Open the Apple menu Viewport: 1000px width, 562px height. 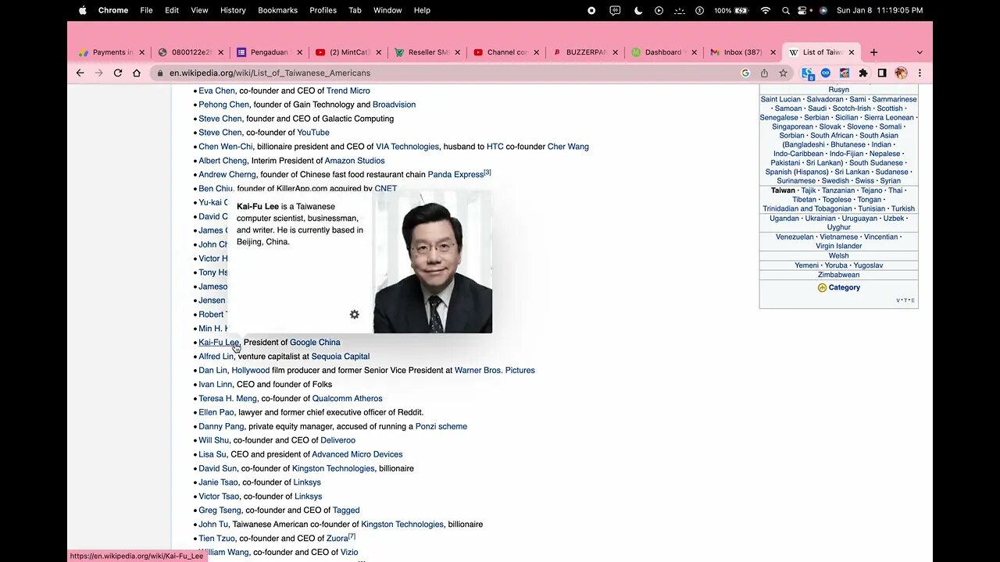tap(83, 10)
